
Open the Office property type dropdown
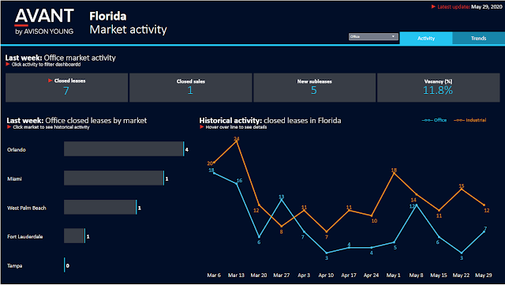(373, 37)
